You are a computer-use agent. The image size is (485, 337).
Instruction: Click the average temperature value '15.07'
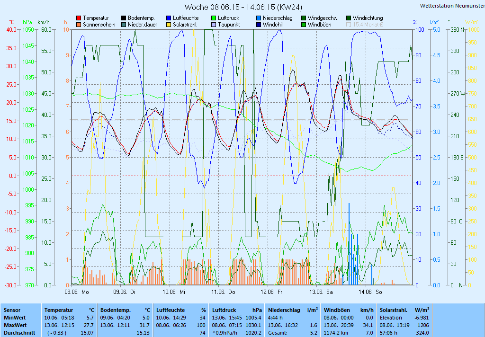click(x=87, y=333)
